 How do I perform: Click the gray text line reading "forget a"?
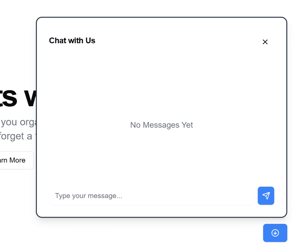(17, 136)
